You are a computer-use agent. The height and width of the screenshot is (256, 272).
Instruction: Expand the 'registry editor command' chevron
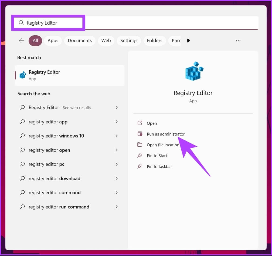[117, 193]
